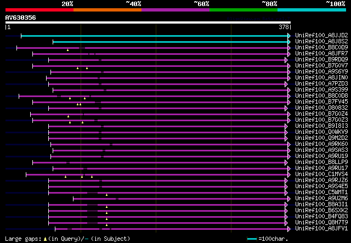Image resolution: width=351 pixels, height=243 pixels.
Task: Click the =100char. scale label
Action: click(x=273, y=239)
